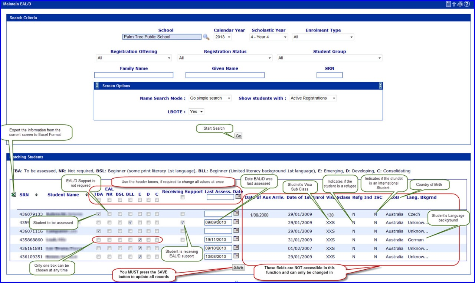Tick header C checkbox for all students
This screenshot has width=475, height=283.
click(x=157, y=200)
